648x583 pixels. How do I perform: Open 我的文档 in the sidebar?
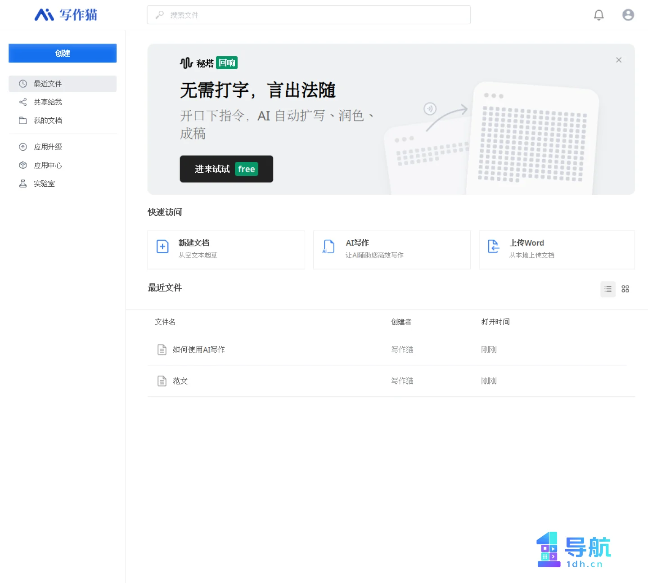click(63, 121)
